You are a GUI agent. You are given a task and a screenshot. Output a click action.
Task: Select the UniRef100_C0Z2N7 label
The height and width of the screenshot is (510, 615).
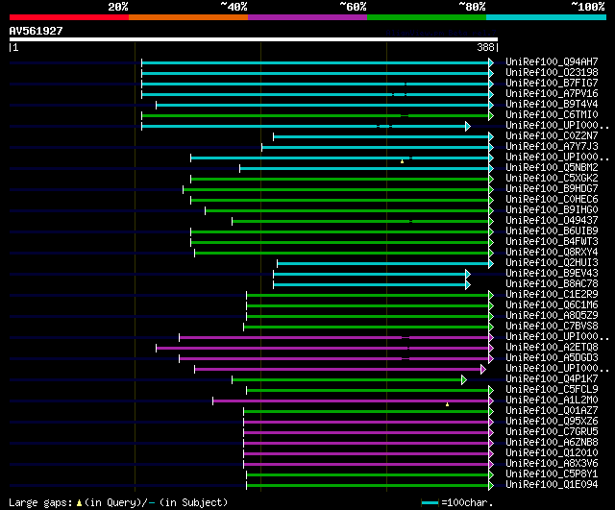click(552, 136)
